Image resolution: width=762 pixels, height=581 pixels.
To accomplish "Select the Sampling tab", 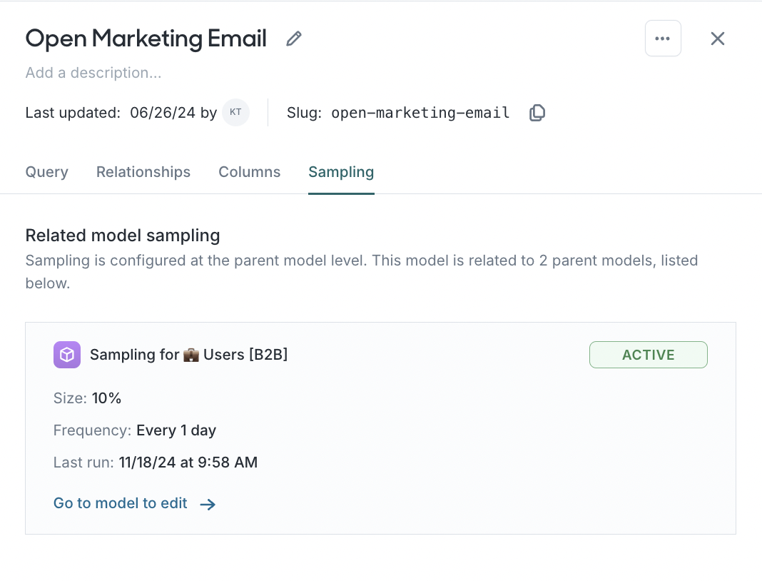I will tap(341, 172).
